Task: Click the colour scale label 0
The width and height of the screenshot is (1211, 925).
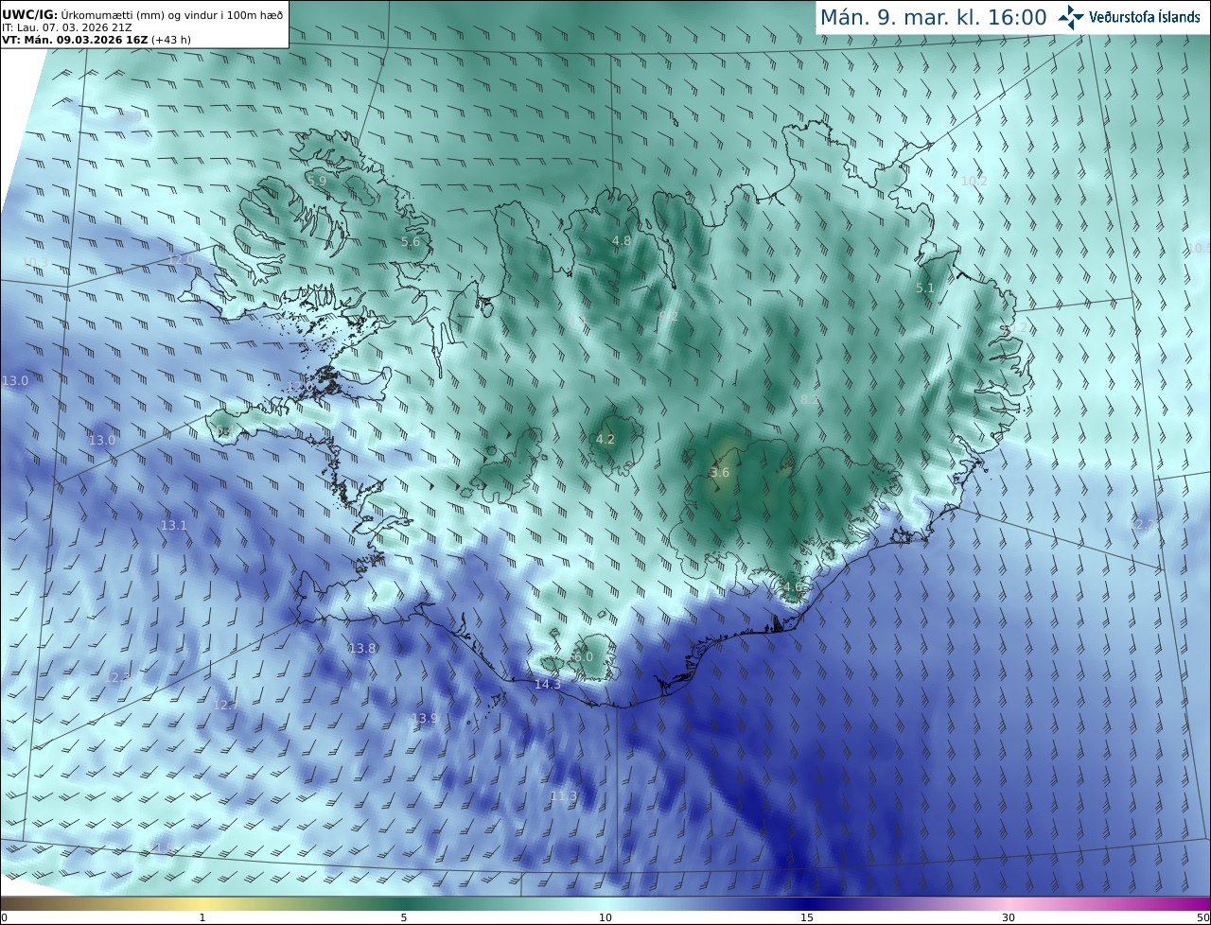Action: click(x=4, y=917)
